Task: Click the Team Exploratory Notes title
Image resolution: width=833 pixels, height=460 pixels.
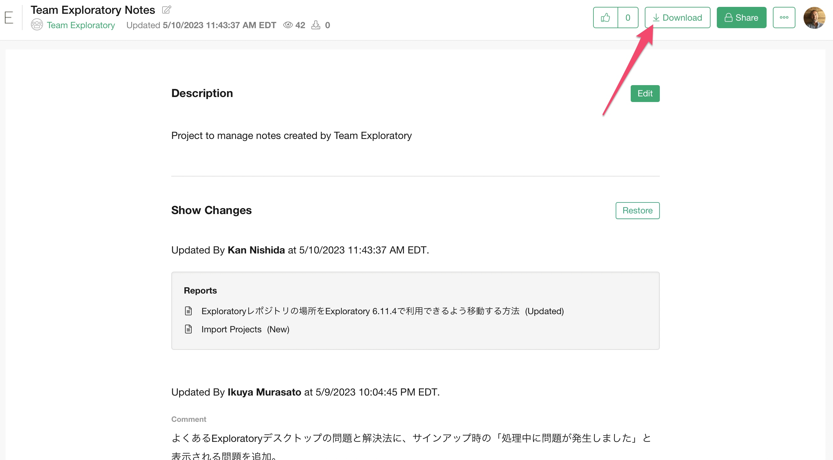Action: point(93,10)
